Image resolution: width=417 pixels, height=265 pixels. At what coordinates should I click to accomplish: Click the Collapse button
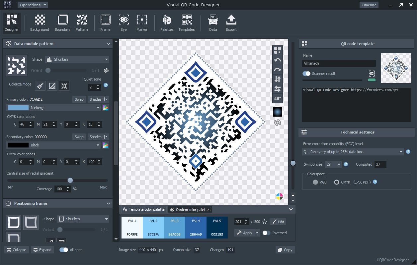(16, 250)
